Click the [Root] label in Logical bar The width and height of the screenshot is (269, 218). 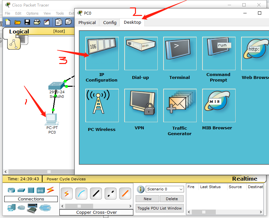[x=59, y=31]
